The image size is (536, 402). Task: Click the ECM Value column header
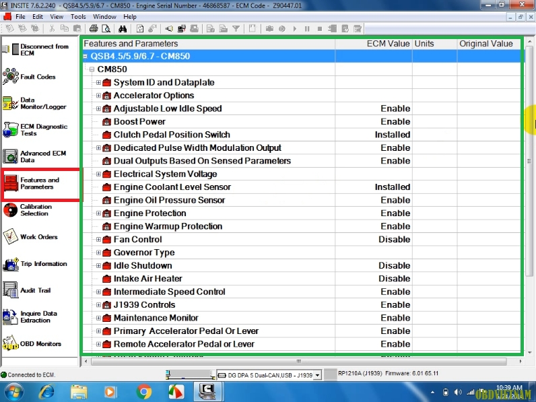(x=374, y=43)
